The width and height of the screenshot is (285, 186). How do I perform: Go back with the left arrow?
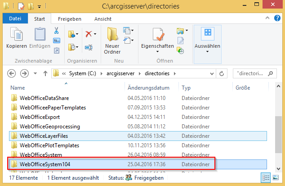click(11, 73)
